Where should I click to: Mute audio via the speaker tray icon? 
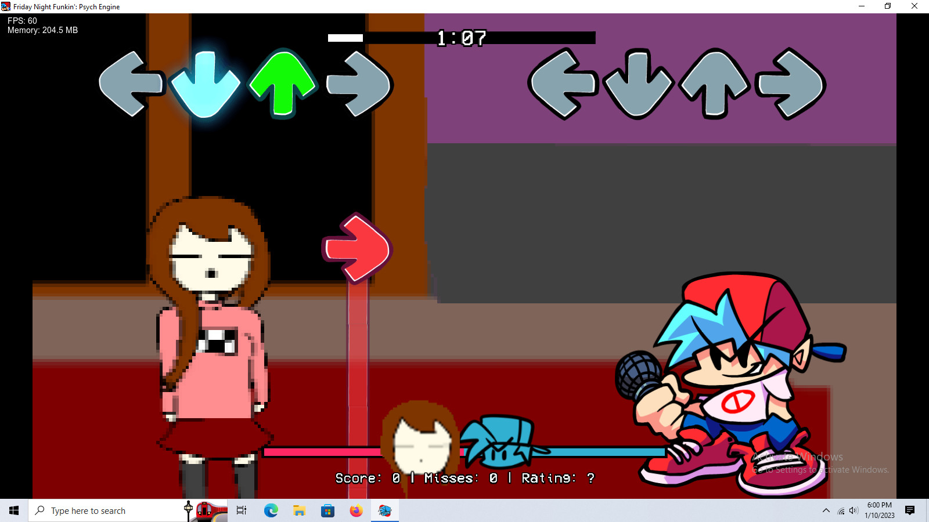tap(853, 511)
